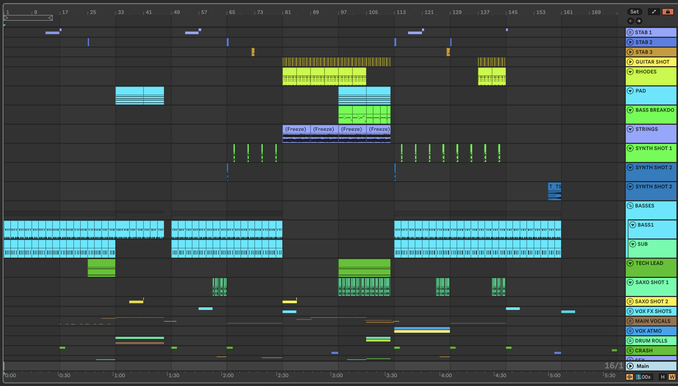Collapse the BASS BREAKDO track
Viewport: 678px width, 386px height.
pyautogui.click(x=630, y=110)
